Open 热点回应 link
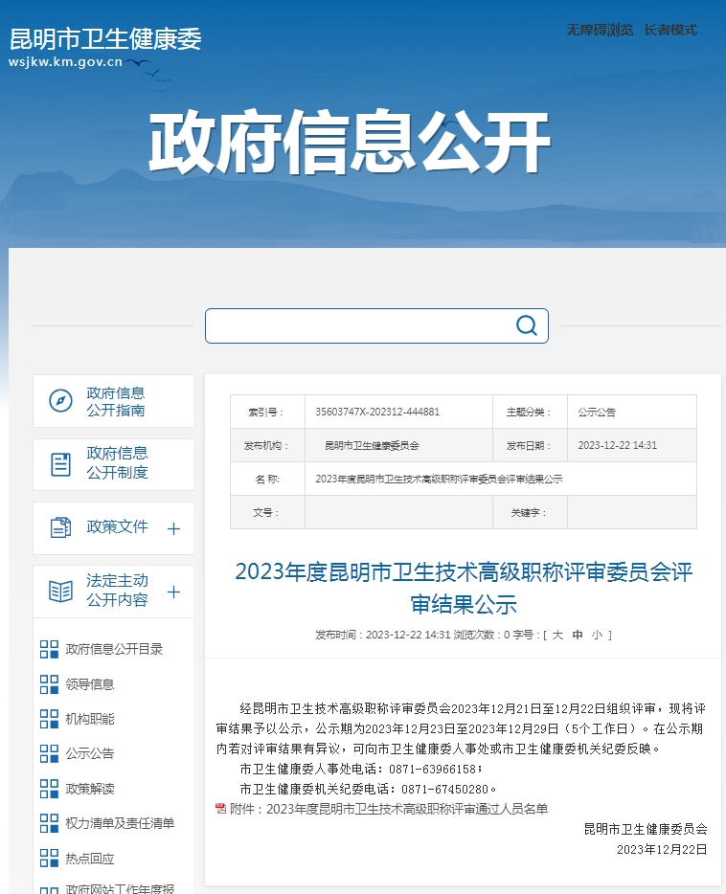 (x=89, y=858)
